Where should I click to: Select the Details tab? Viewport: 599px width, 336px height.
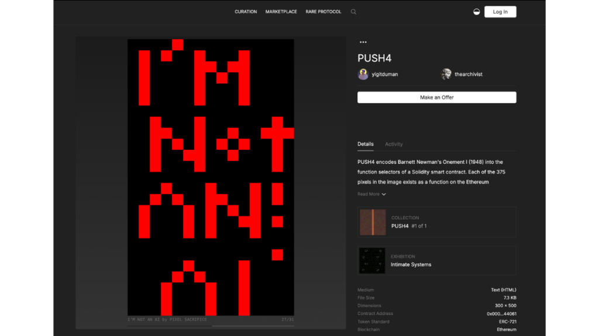tap(365, 144)
